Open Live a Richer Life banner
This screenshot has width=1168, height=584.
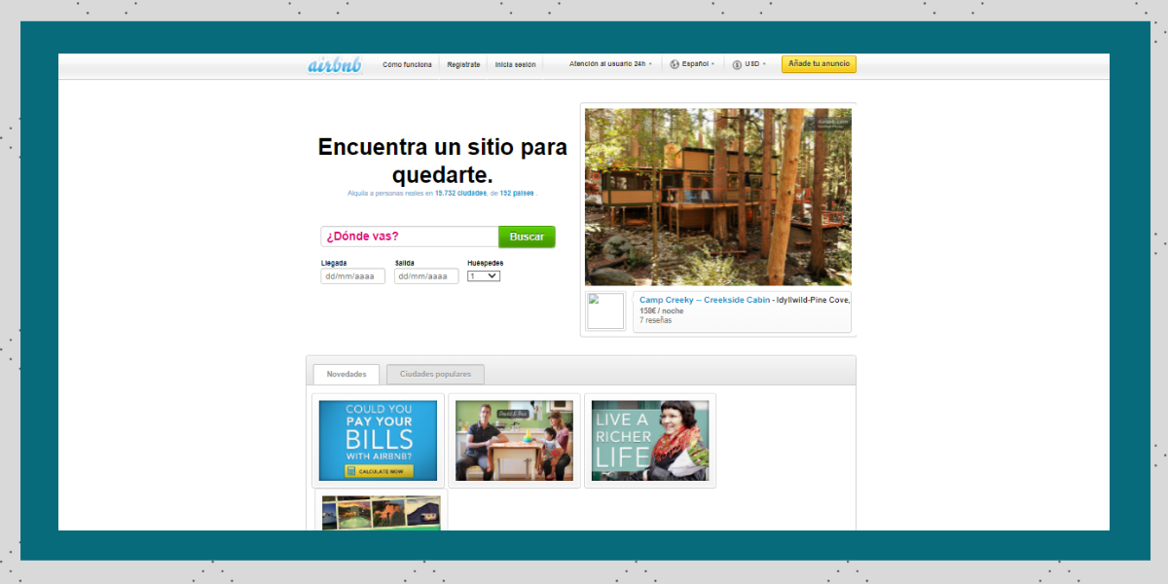coord(650,440)
